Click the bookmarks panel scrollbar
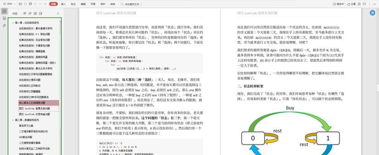The image size is (379, 155). click(60, 81)
